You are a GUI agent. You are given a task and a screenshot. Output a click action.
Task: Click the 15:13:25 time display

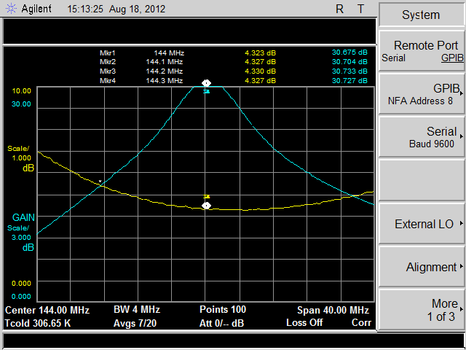click(85, 9)
